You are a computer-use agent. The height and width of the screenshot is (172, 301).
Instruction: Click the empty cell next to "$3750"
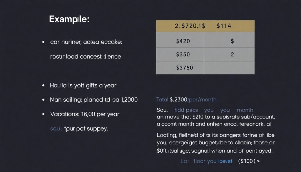(x=229, y=68)
